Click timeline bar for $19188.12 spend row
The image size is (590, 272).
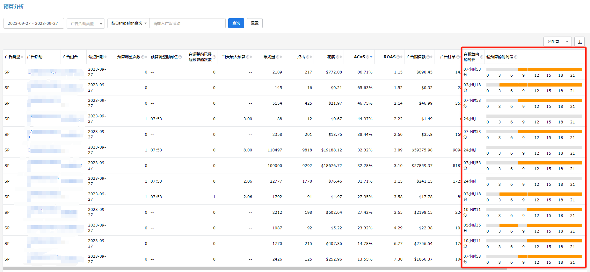[534, 147]
